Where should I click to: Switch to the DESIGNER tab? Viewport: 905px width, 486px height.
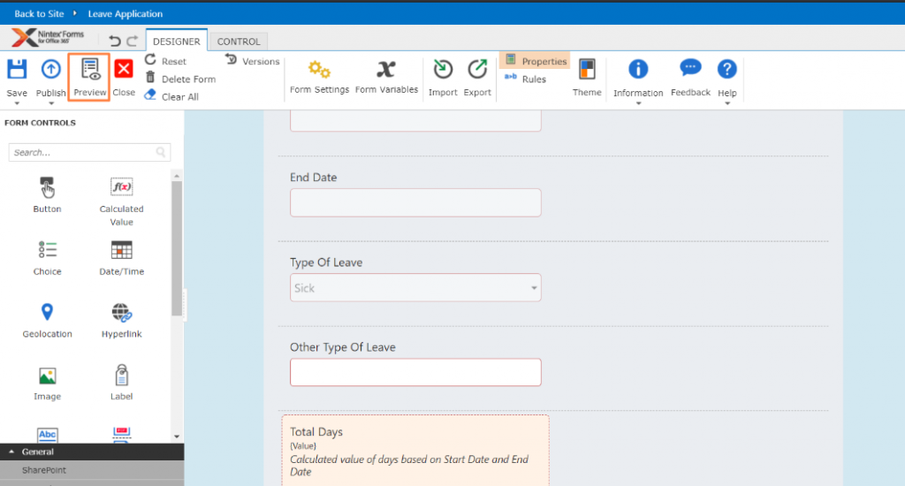176,42
